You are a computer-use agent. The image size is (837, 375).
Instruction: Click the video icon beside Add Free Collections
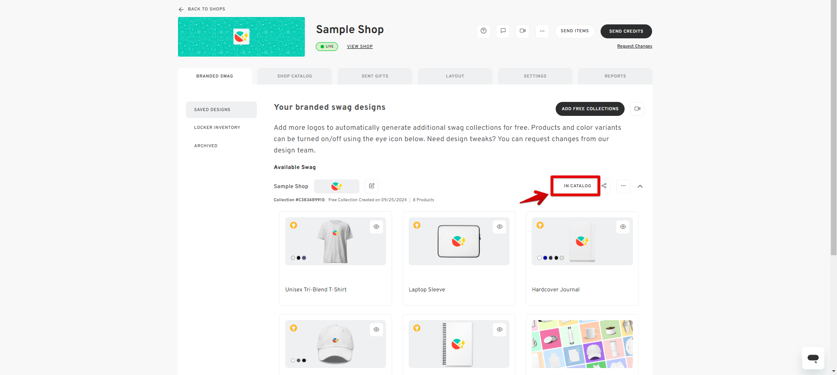pos(637,109)
